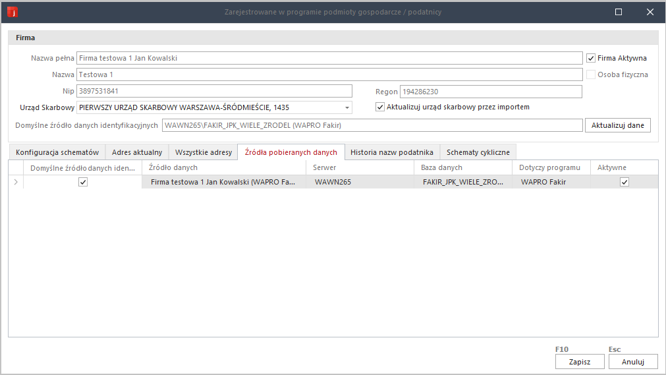Expand the row indicator arrow in grid
This screenshot has height=375, width=666.
(x=16, y=183)
